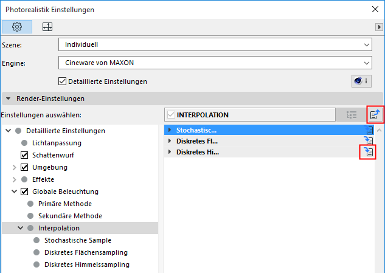Screen dimensions: 385x273
Task: Open the Engine dropdown
Action: tap(215, 63)
